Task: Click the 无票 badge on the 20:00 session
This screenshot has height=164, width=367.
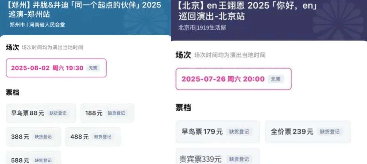Action: click(x=275, y=79)
